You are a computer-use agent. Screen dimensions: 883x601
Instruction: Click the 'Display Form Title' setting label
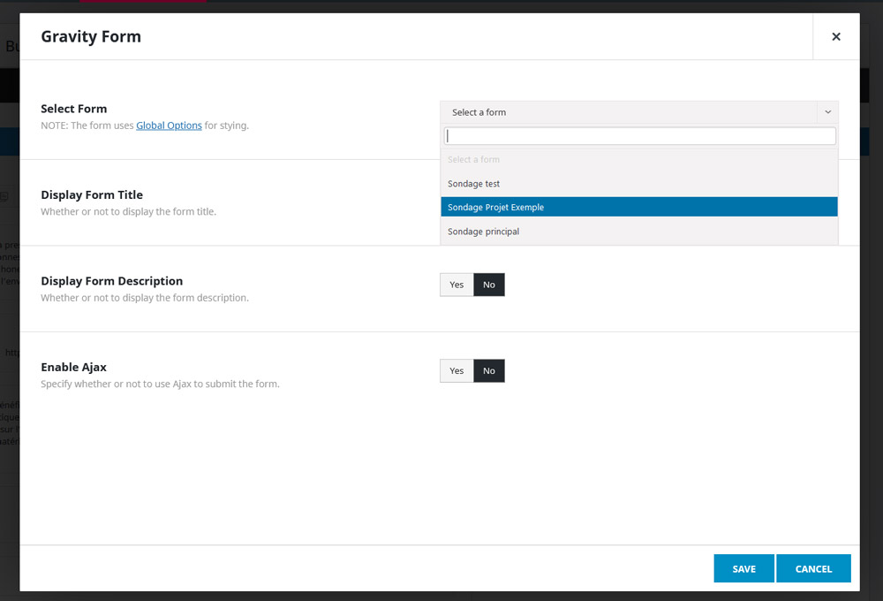pos(92,194)
